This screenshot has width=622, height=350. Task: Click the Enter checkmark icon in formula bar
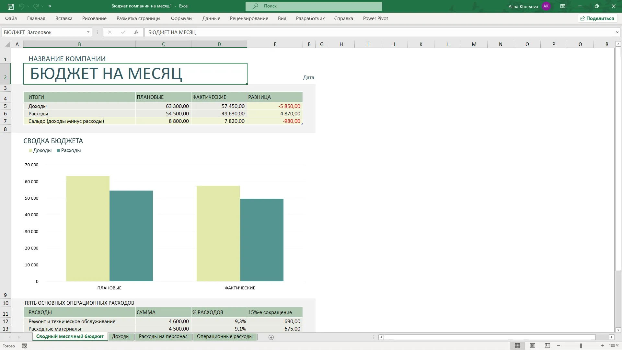point(123,32)
